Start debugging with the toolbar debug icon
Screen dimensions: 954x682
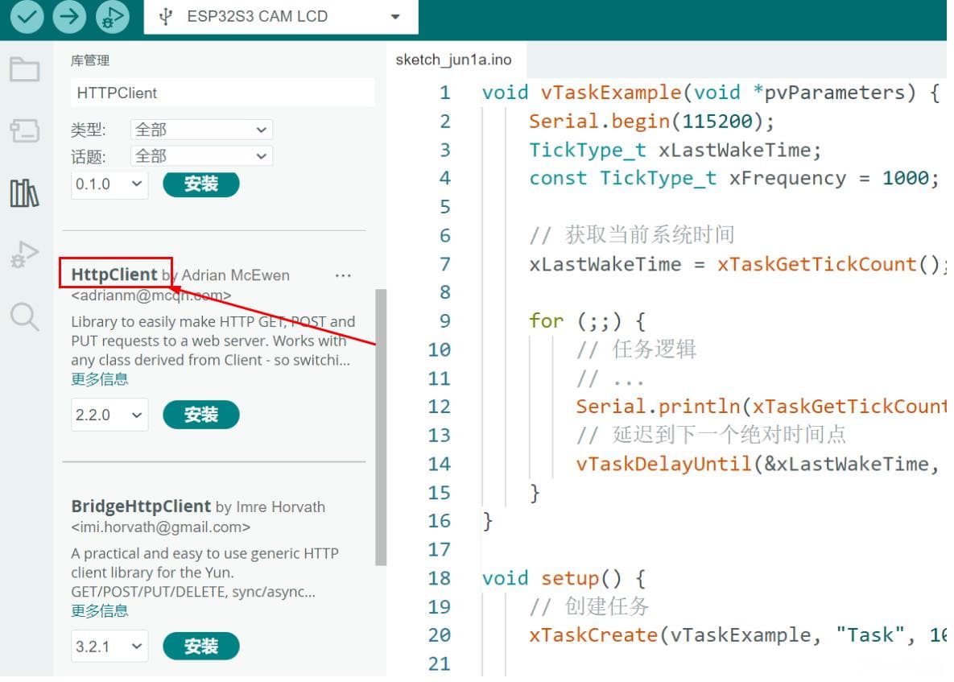pyautogui.click(x=113, y=16)
